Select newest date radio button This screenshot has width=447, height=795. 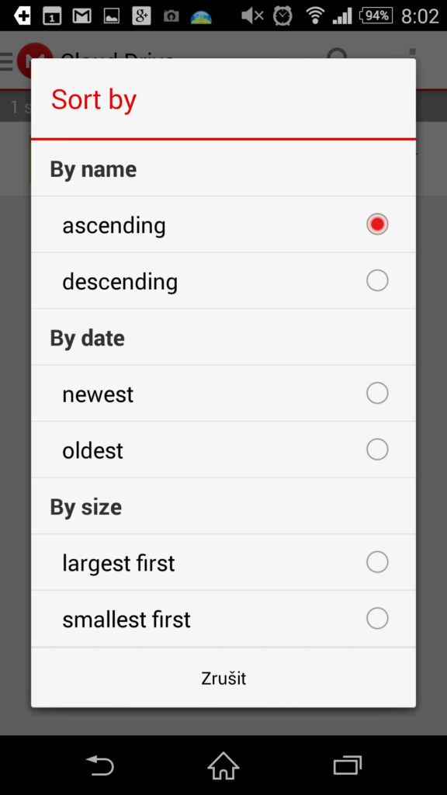click(x=377, y=393)
